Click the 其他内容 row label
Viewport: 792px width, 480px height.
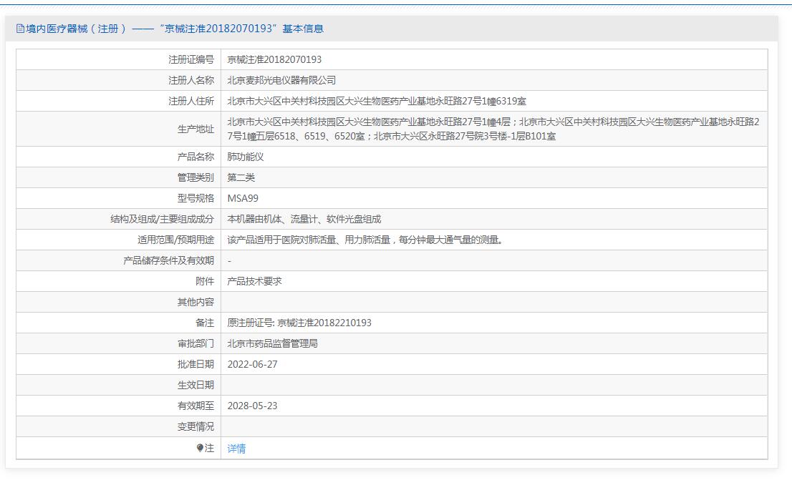point(195,302)
